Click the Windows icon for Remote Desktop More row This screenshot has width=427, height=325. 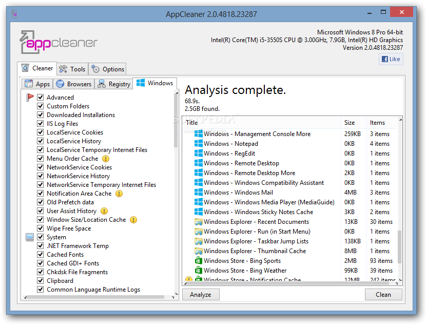(199, 173)
